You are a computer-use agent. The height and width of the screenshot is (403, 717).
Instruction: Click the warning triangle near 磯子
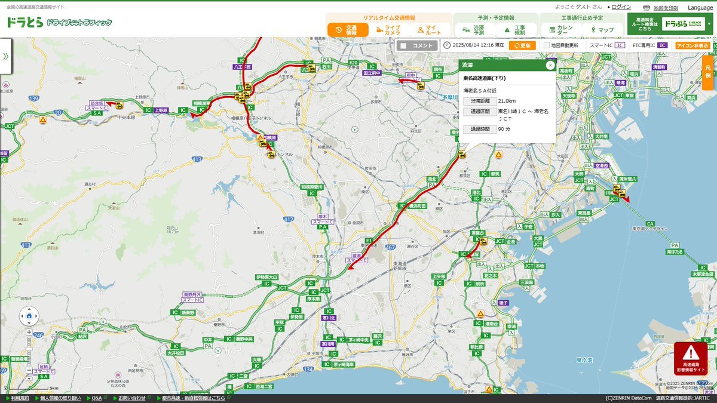(480, 313)
